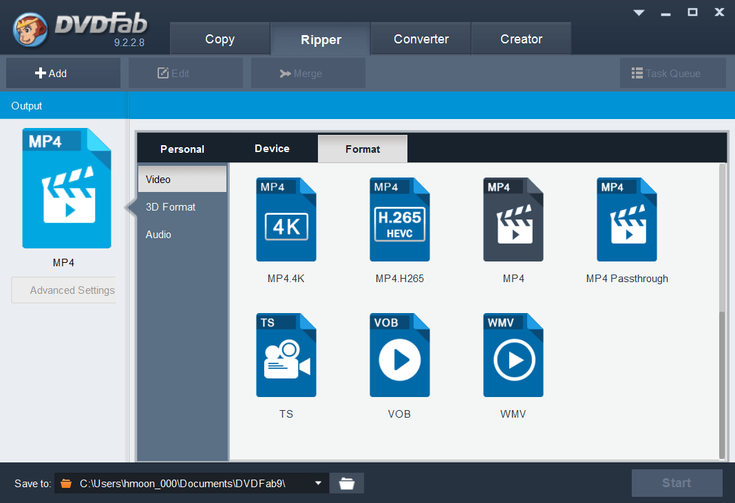This screenshot has width=735, height=503.
Task: Open Advanced Settings
Action: click(x=64, y=290)
